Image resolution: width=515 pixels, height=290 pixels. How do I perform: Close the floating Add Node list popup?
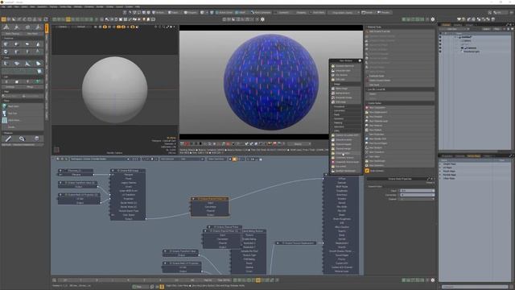coord(360,61)
